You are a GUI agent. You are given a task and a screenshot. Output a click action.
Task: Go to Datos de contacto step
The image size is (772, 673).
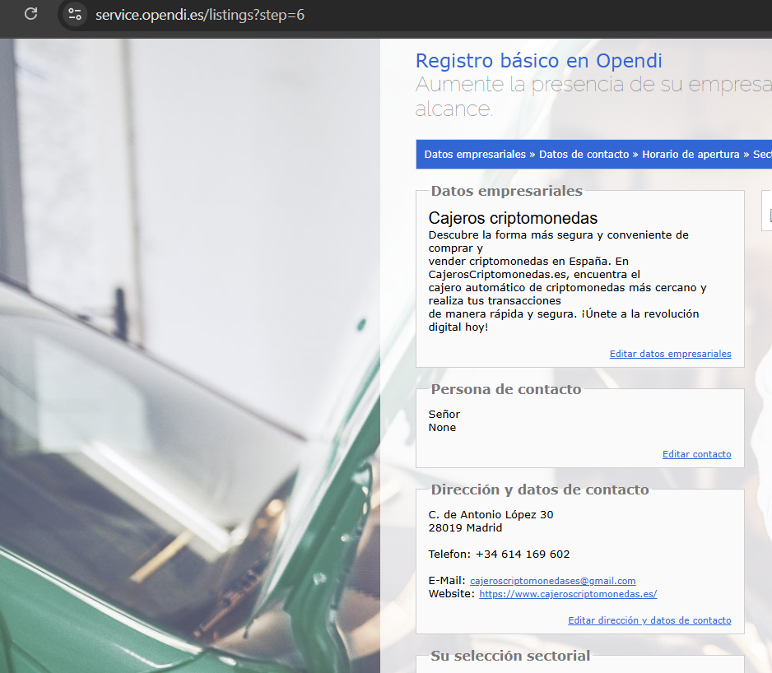tap(584, 155)
